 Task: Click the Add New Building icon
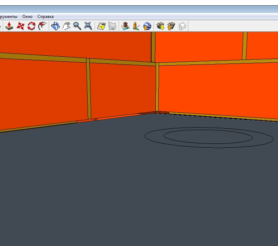(125, 26)
